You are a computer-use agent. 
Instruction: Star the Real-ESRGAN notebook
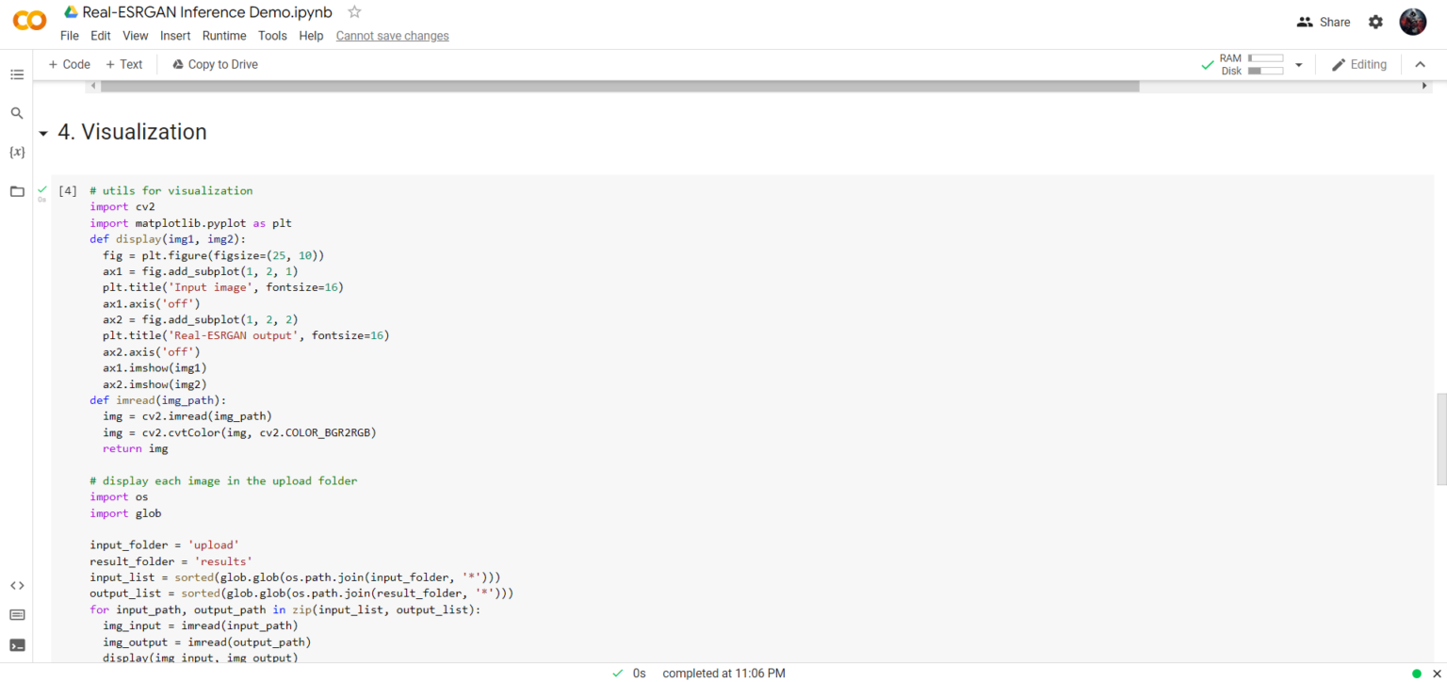[354, 12]
